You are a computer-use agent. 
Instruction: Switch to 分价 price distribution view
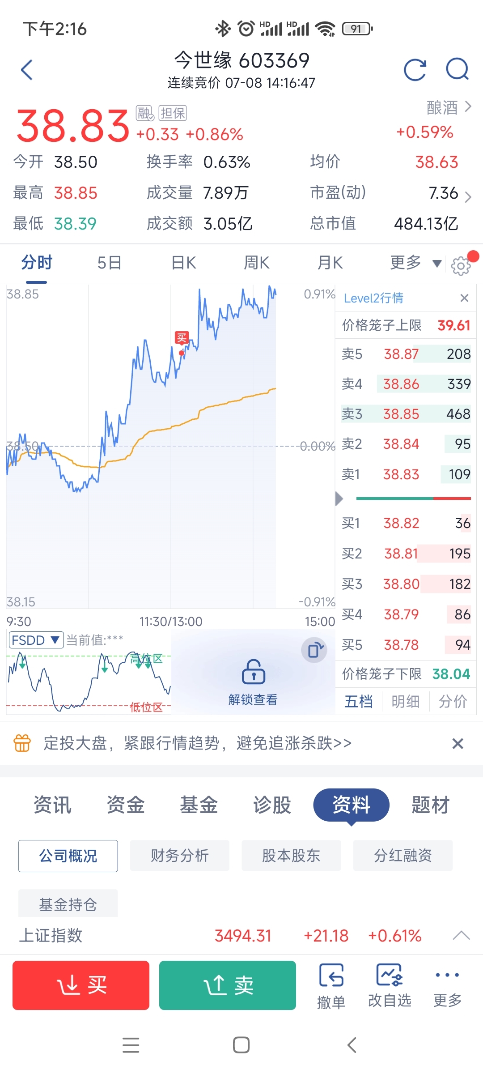point(453,701)
